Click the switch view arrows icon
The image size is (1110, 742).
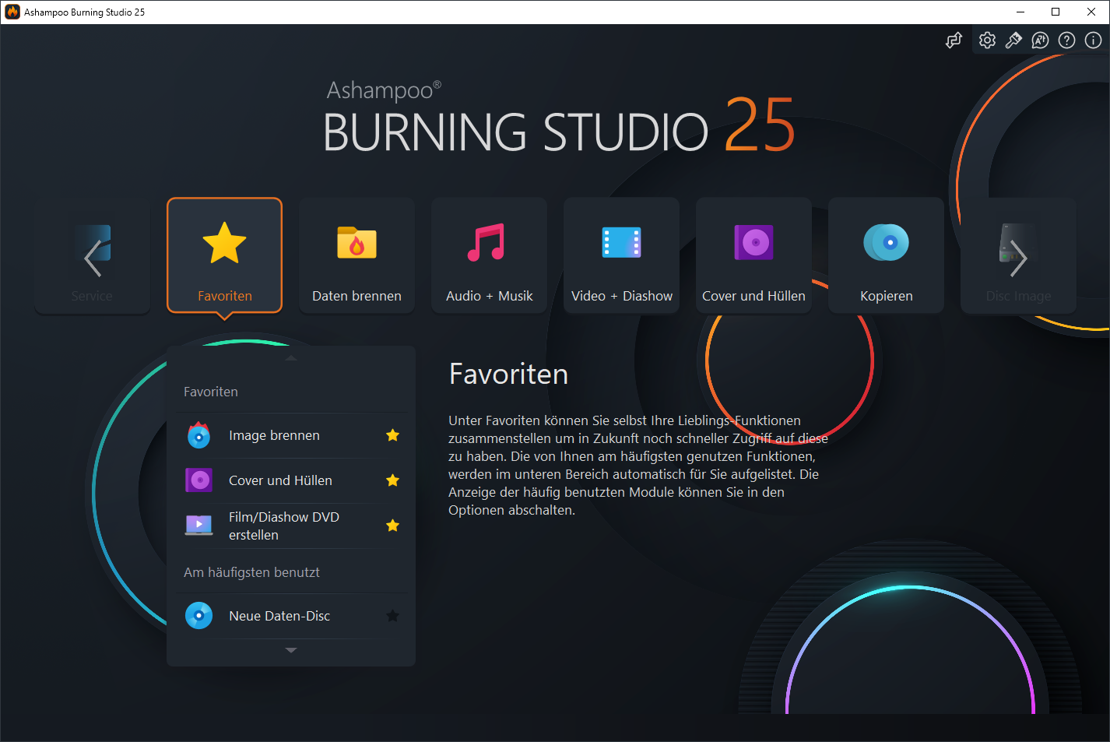tap(954, 40)
